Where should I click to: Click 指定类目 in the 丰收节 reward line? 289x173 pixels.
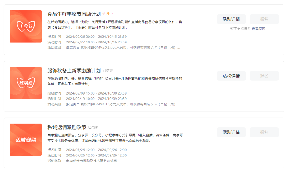coord(73,48)
